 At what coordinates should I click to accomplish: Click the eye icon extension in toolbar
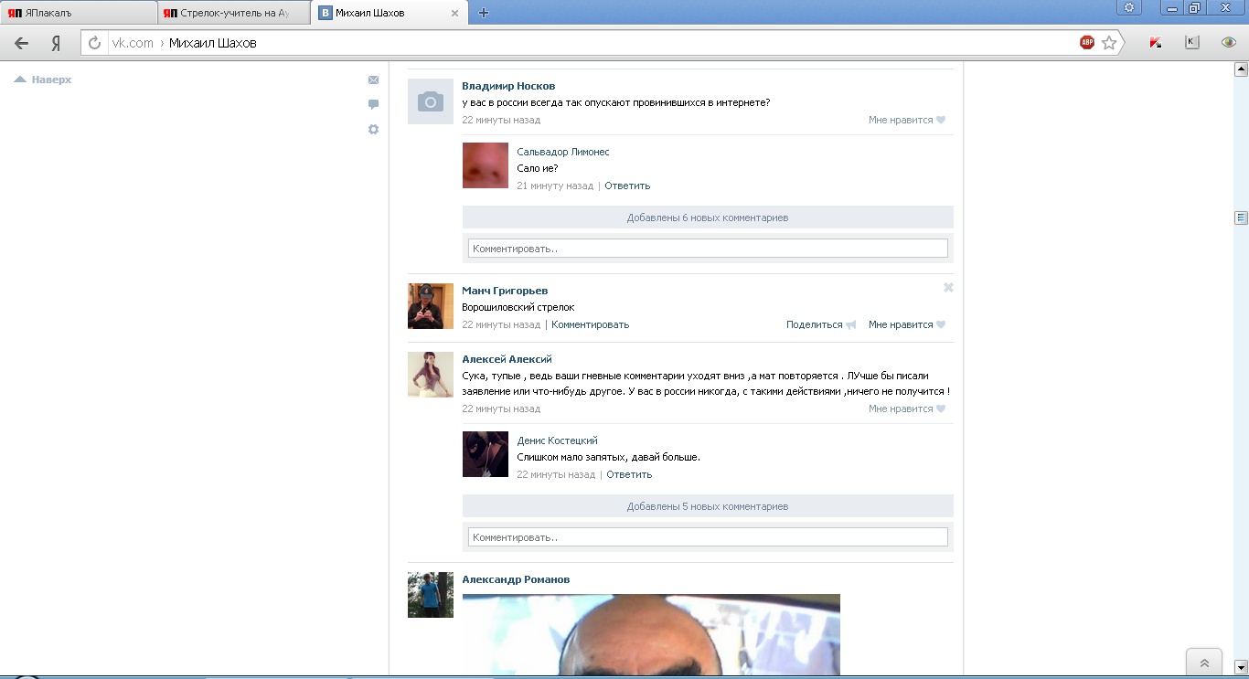click(x=1229, y=42)
